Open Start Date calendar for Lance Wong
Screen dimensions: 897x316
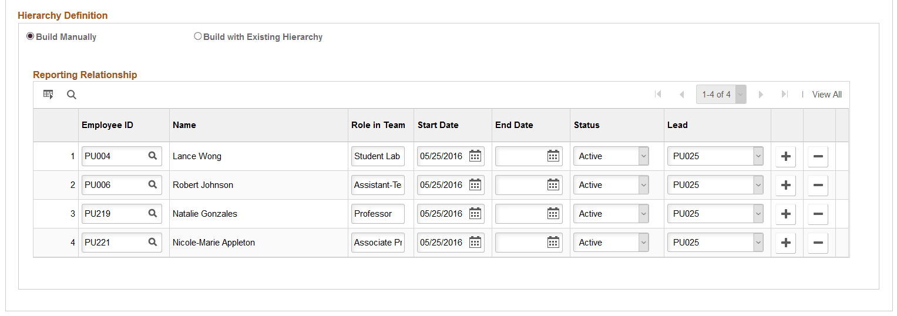coord(475,156)
